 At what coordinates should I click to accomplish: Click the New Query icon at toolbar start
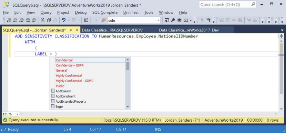click(x=9, y=20)
